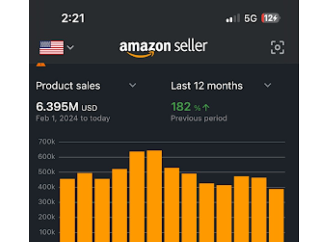Select the Last 12 months period label
323x242 pixels.
coord(207,86)
